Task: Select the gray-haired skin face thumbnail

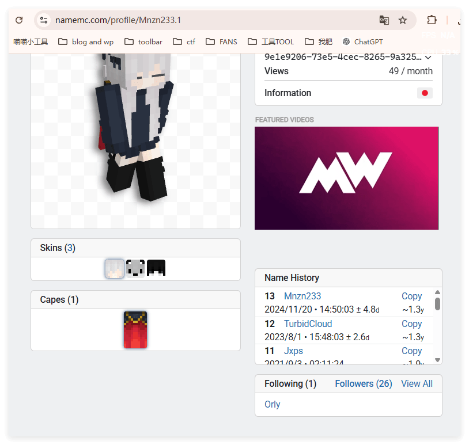Action: (x=115, y=269)
